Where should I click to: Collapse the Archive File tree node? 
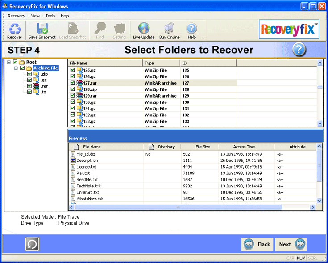pyautogui.click(x=16, y=68)
